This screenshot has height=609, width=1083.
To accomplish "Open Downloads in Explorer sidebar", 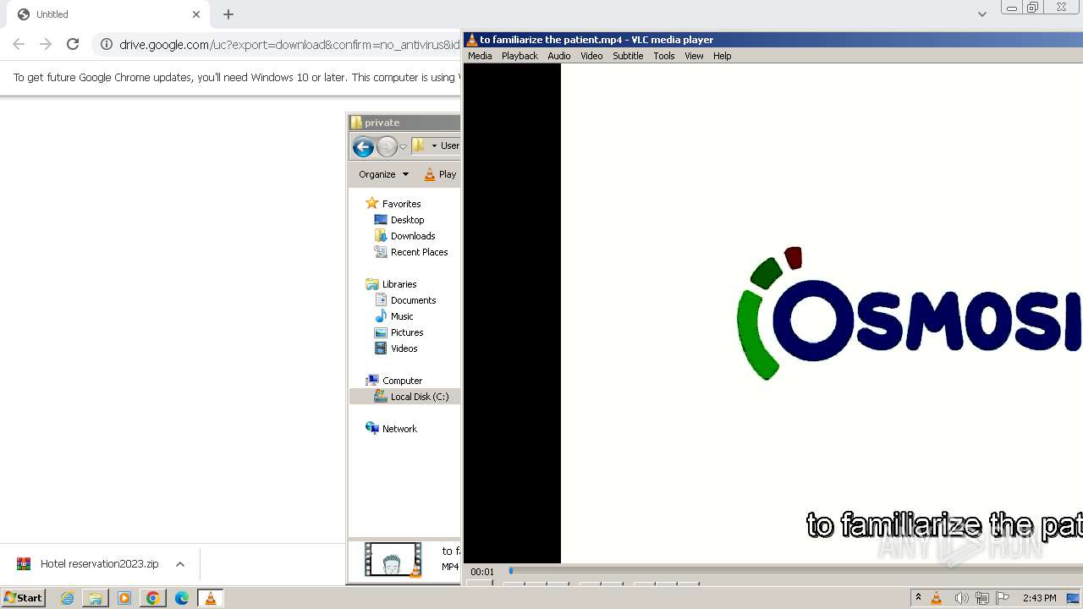I will tap(413, 236).
